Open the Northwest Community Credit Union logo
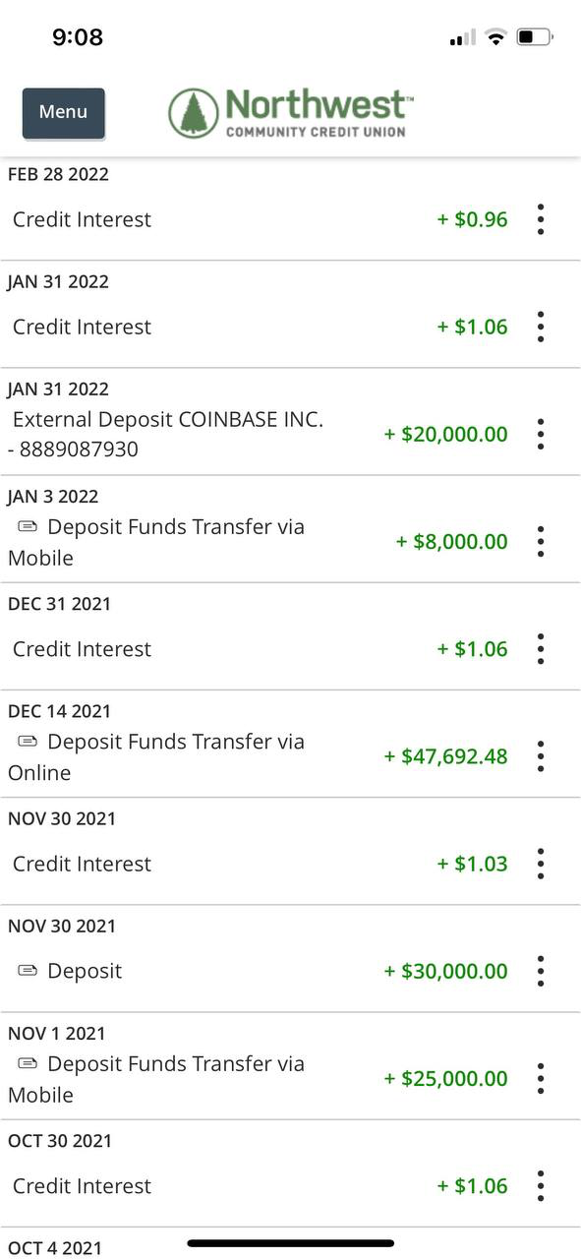The width and height of the screenshot is (581, 1259). point(290,111)
